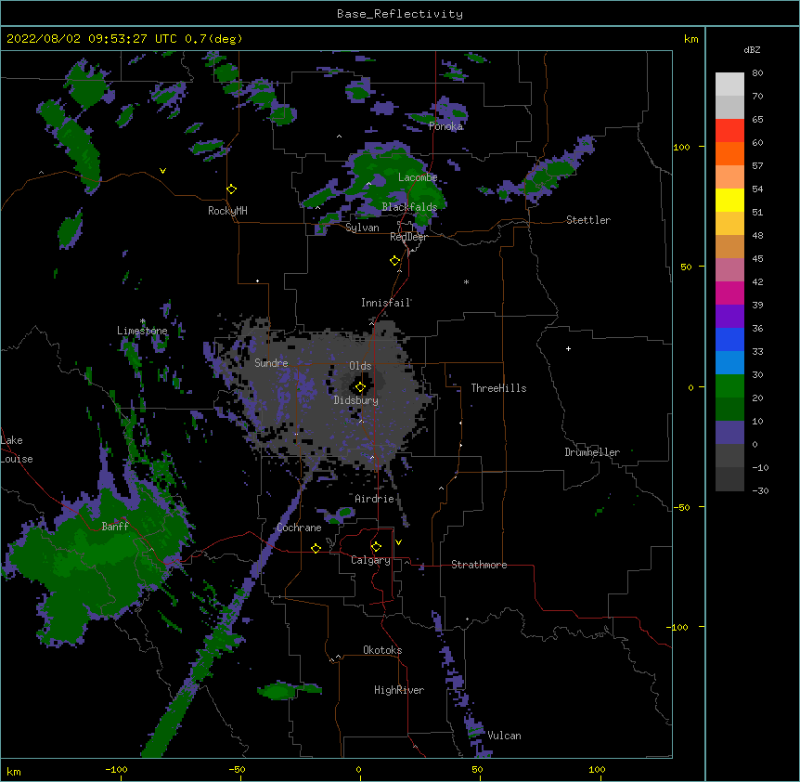Click the dBZ legend heading

click(x=752, y=49)
